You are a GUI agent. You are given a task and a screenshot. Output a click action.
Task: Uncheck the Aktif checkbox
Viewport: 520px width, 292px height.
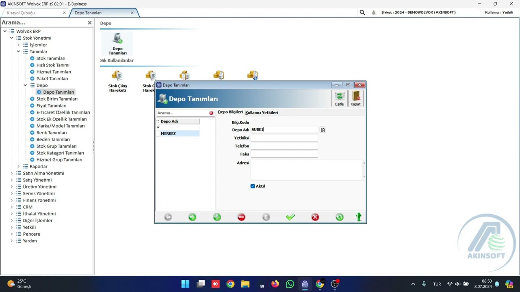point(253,186)
